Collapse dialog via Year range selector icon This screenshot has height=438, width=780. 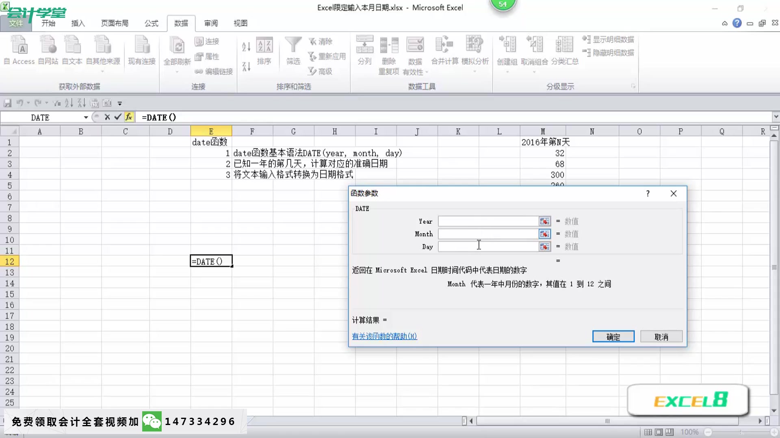[544, 221]
